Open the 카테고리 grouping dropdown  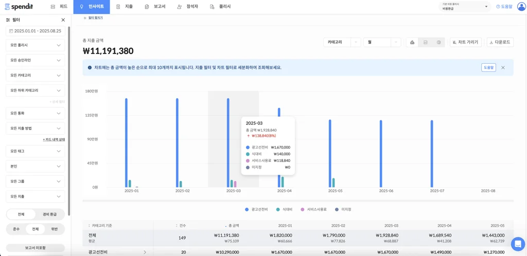341,42
